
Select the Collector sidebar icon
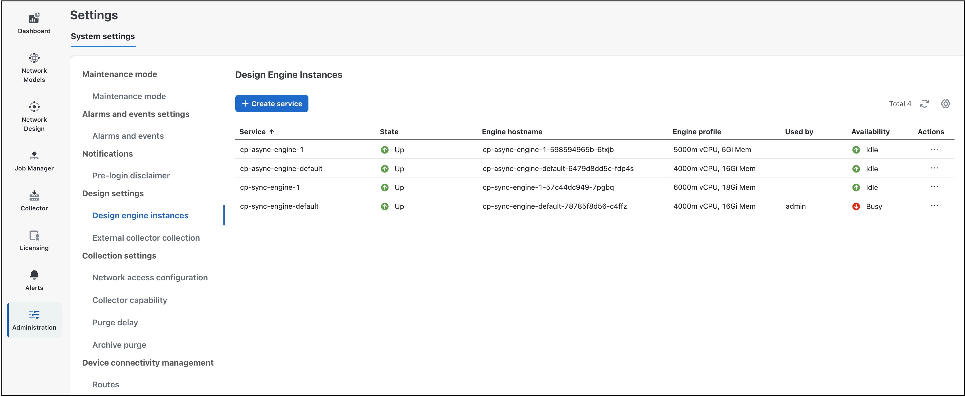tap(34, 200)
